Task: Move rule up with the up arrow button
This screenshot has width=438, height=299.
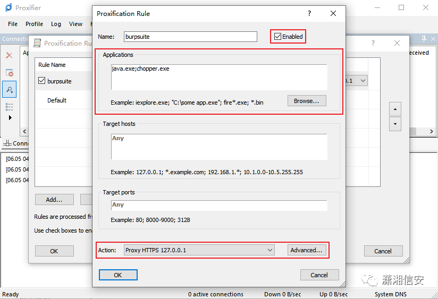Action: click(x=395, y=109)
